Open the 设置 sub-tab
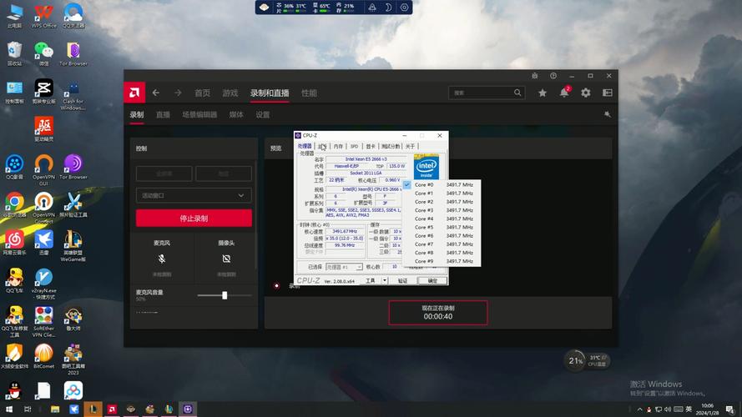Image resolution: width=742 pixels, height=417 pixels. click(263, 114)
